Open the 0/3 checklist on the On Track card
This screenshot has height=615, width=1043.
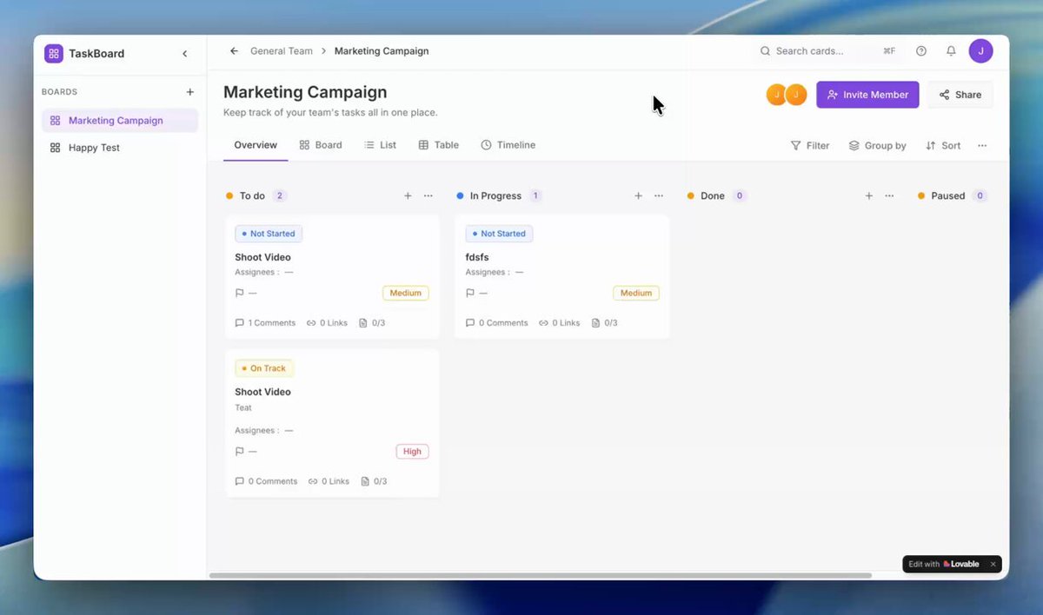tap(374, 481)
